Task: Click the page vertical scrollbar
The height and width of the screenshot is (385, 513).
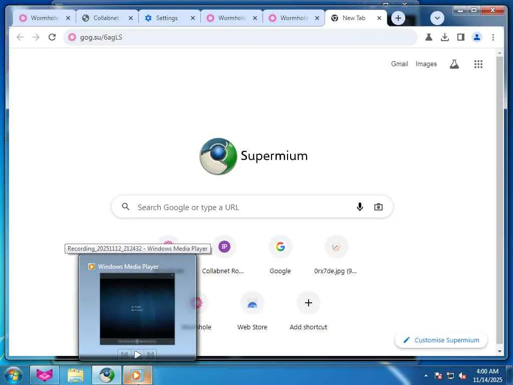Action: tap(499, 200)
